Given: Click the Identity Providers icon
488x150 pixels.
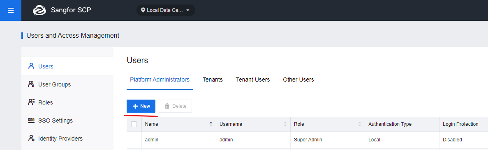Looking at the screenshot, I should pyautogui.click(x=31, y=138).
